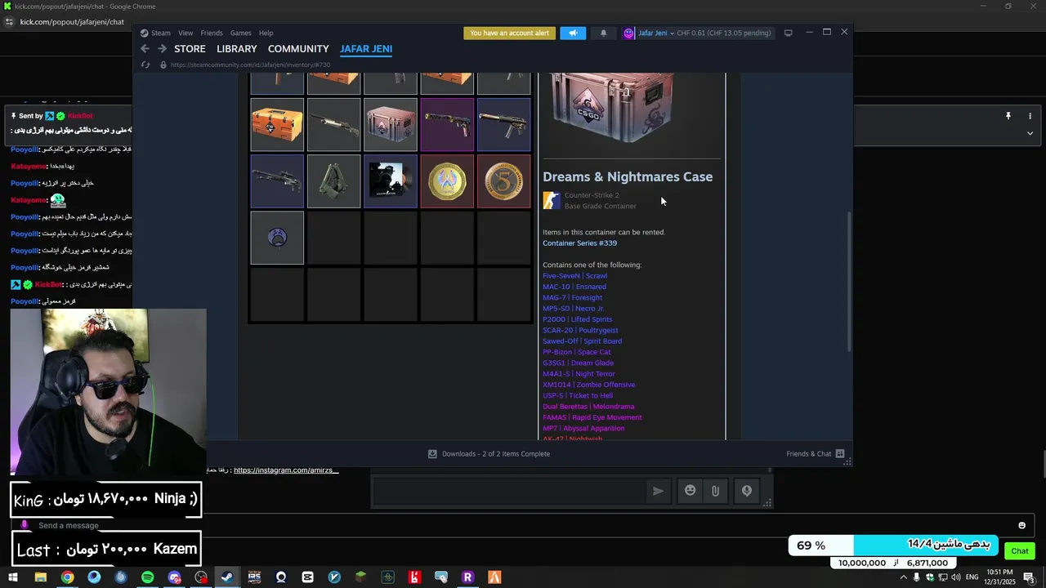Viewport: 1046px width, 588px height.
Task: Open the Games menu in Steam
Action: [x=240, y=33]
